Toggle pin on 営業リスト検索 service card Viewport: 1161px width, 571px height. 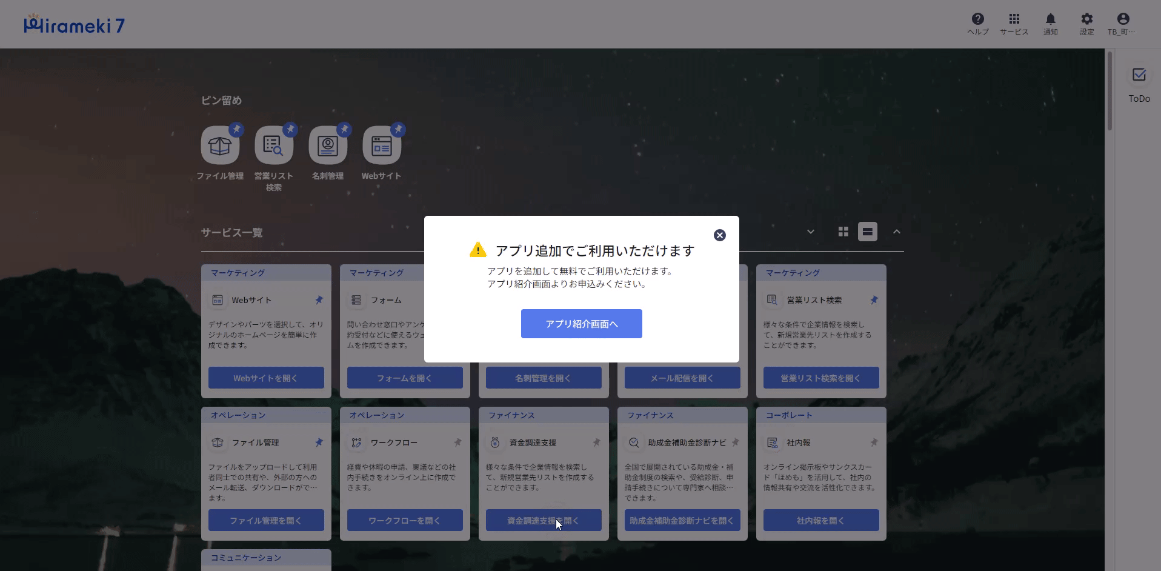point(874,300)
